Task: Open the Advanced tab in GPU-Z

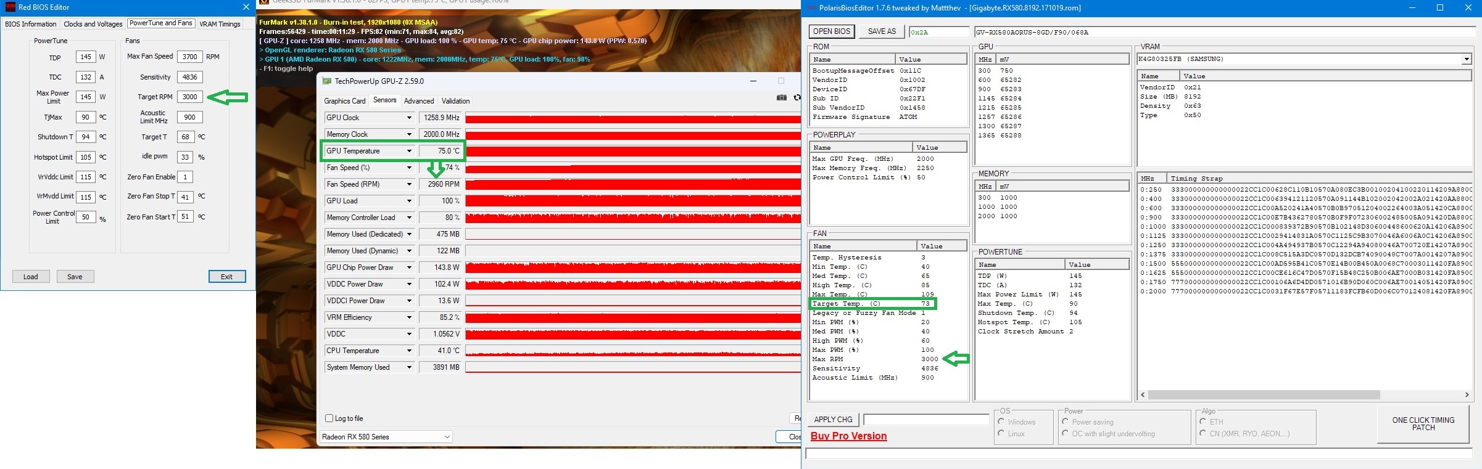Action: pos(419,101)
